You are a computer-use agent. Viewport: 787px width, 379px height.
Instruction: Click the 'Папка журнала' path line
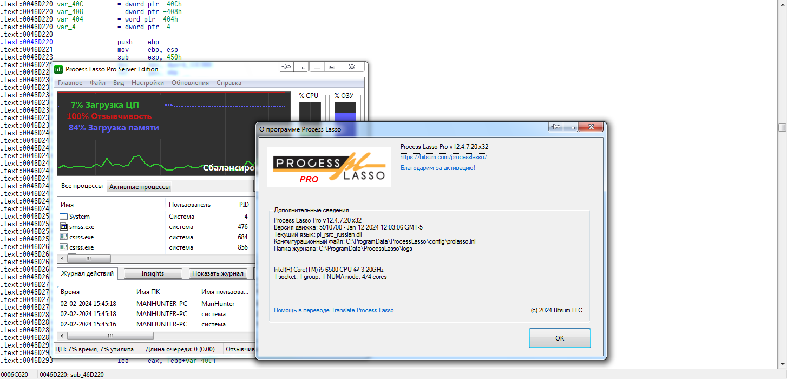[x=343, y=249]
